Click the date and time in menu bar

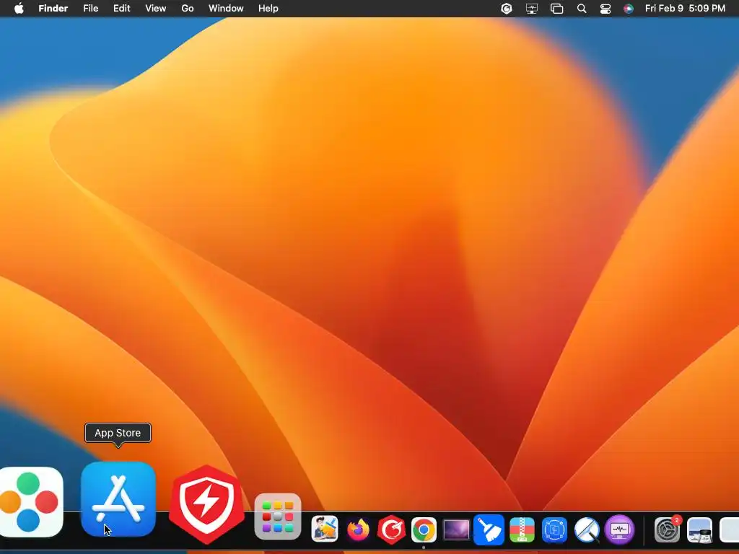685,9
